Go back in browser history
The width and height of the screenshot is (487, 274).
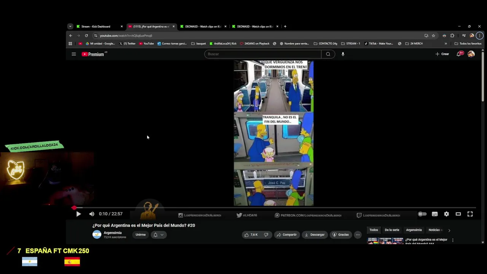[x=71, y=35]
